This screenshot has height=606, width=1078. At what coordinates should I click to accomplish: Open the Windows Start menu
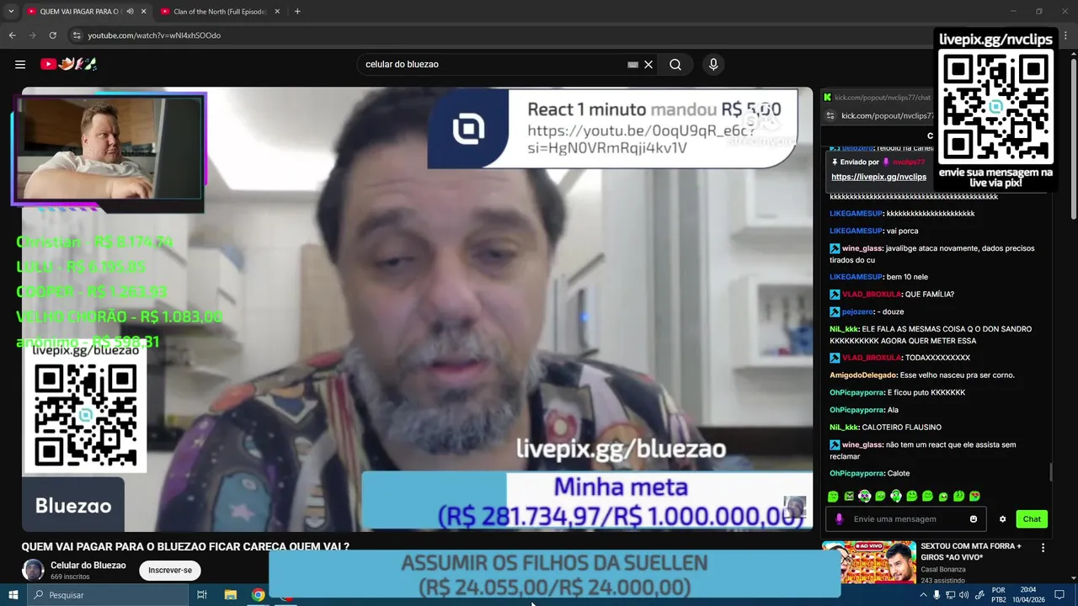click(x=13, y=595)
